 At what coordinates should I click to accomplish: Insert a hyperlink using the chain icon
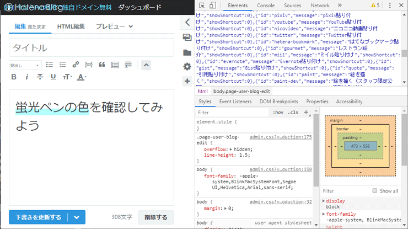(76, 65)
